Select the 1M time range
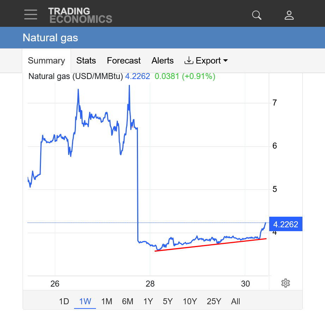325x318 pixels. (x=107, y=301)
